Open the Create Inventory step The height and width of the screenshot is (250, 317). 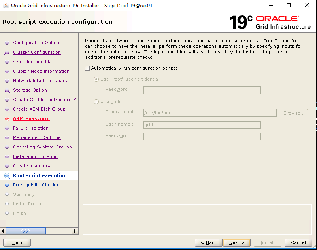(32, 166)
